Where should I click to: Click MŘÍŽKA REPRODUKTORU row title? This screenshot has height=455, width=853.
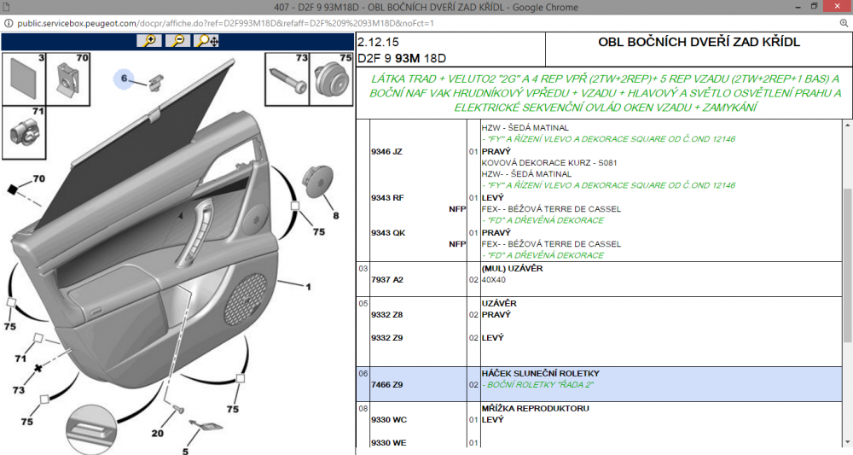(x=536, y=408)
